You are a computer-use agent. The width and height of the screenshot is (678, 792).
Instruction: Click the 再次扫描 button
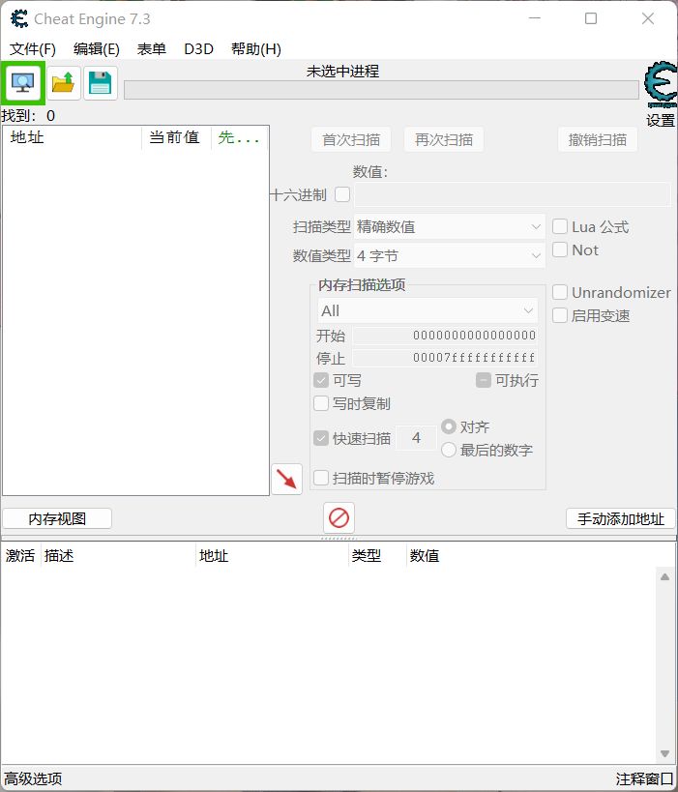click(444, 139)
